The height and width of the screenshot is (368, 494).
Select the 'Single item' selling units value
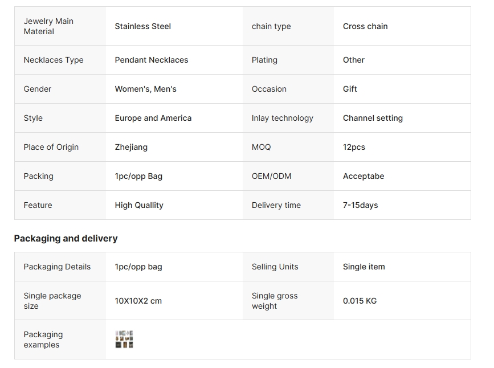364,267
